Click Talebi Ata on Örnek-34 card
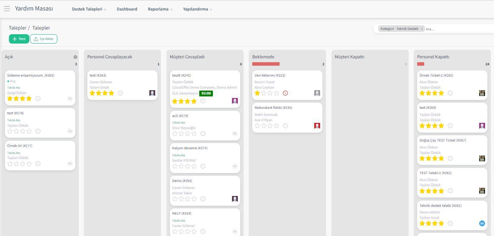 (14, 153)
